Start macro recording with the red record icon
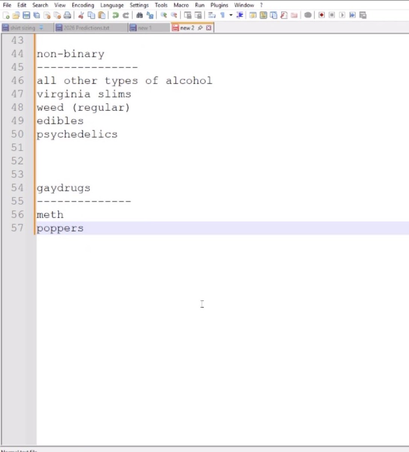 [x=322, y=15]
